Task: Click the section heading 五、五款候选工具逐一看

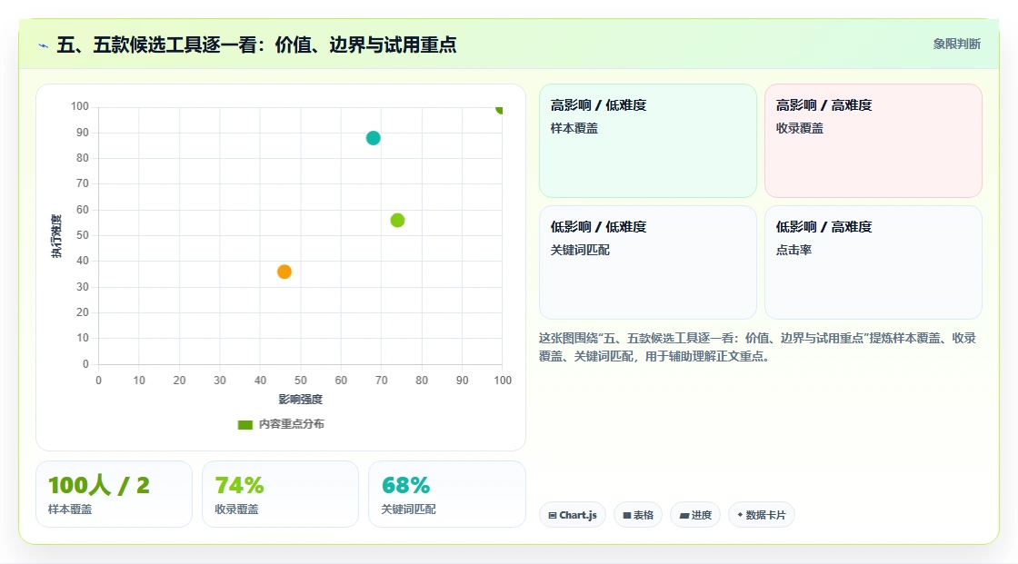Action: [x=256, y=45]
